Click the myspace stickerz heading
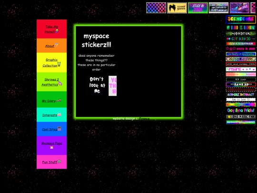 click(x=96, y=40)
